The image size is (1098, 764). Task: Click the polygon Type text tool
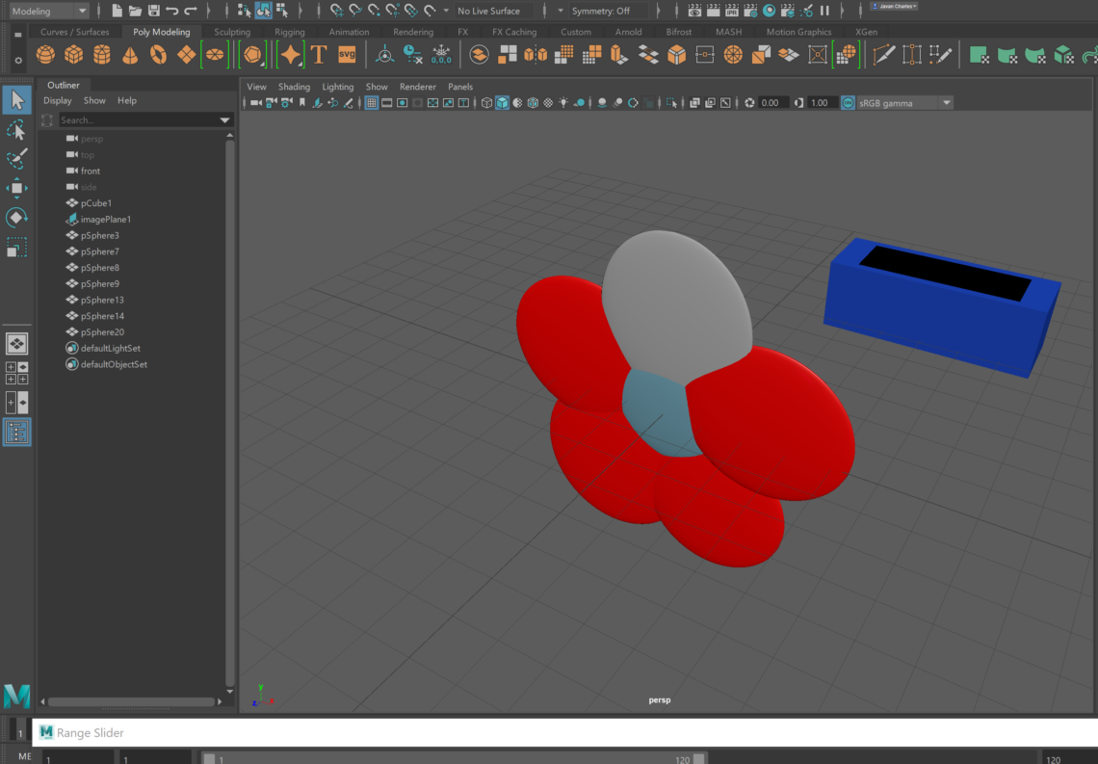(x=319, y=55)
